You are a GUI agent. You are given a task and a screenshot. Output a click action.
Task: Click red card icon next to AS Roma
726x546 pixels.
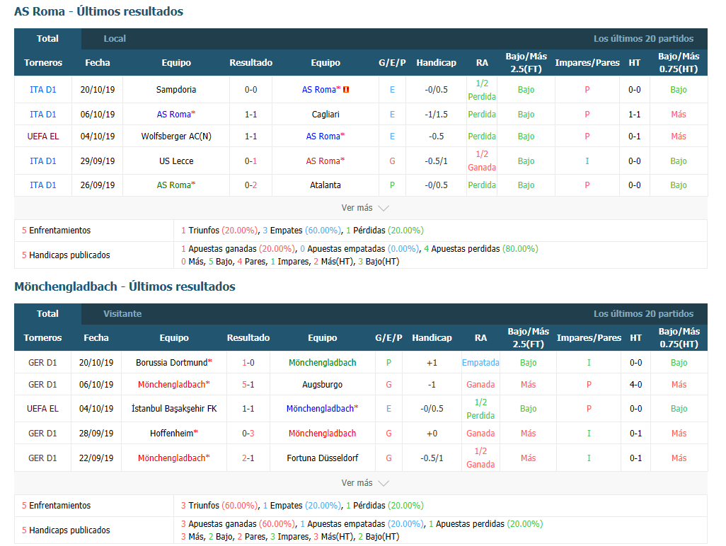pos(346,90)
